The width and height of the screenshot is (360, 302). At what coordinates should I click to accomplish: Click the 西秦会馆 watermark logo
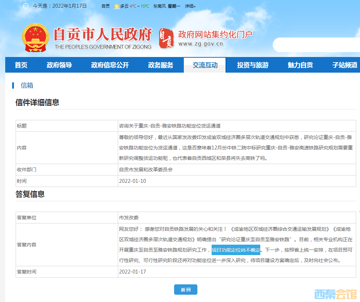point(335,294)
